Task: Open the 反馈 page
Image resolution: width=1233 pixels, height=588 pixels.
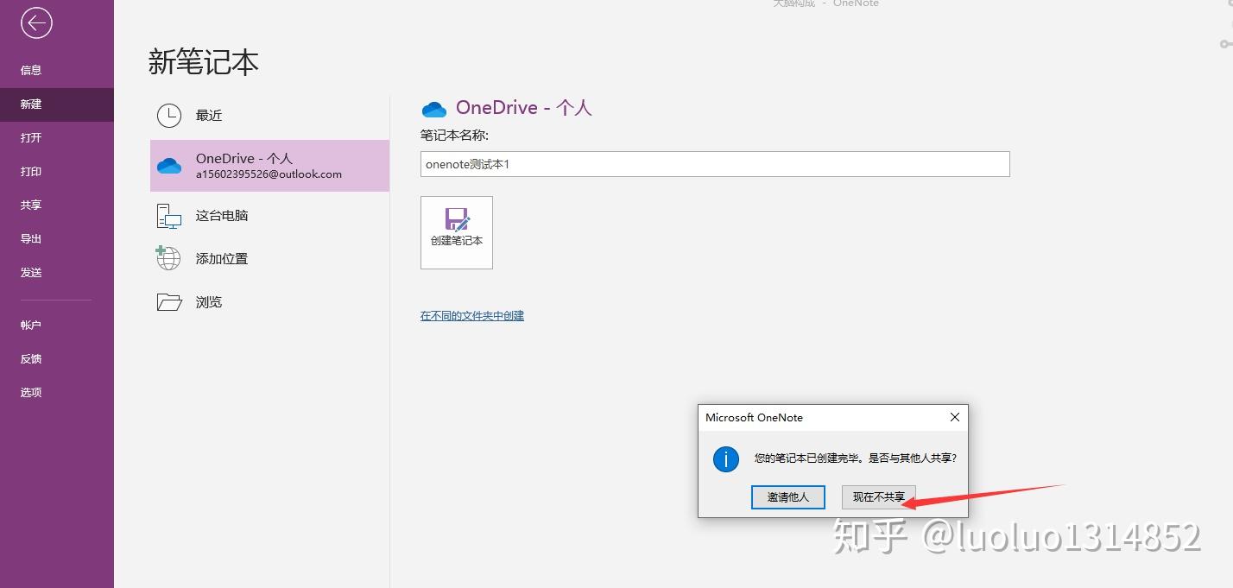Action: click(31, 358)
